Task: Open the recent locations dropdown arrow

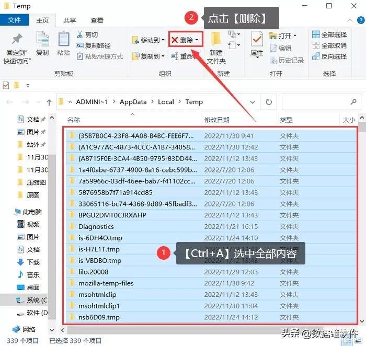Action: click(38, 102)
